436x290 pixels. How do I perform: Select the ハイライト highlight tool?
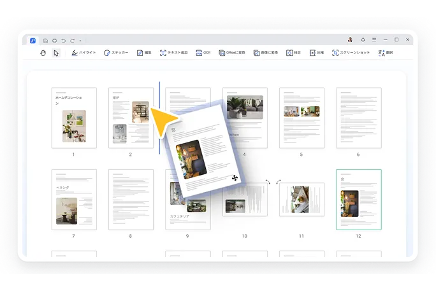pyautogui.click(x=84, y=53)
